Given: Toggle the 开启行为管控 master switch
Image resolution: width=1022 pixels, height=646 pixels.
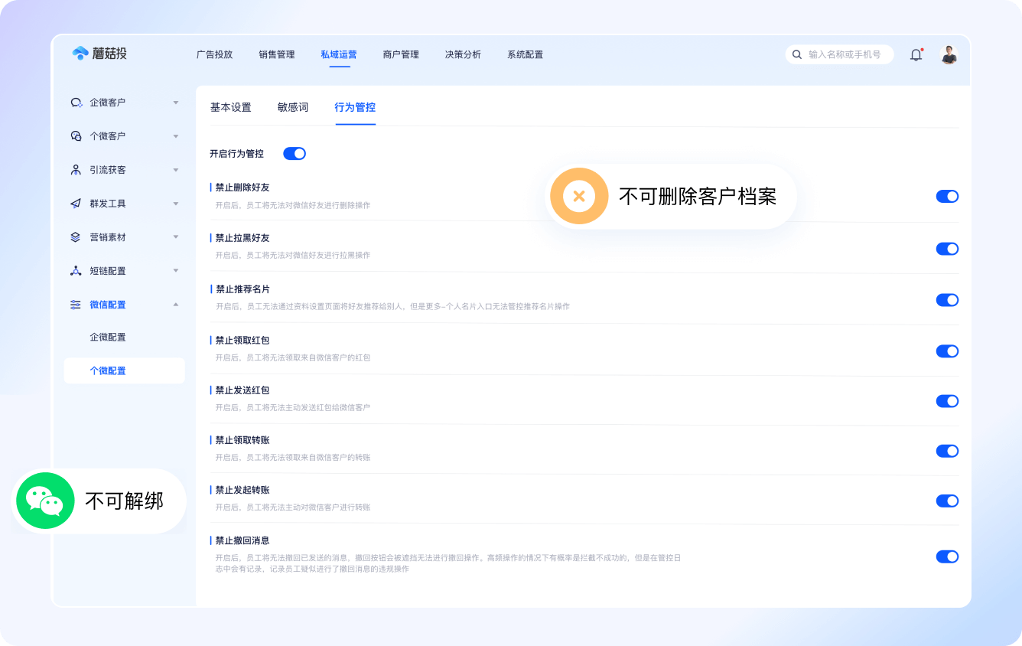Looking at the screenshot, I should (x=295, y=154).
